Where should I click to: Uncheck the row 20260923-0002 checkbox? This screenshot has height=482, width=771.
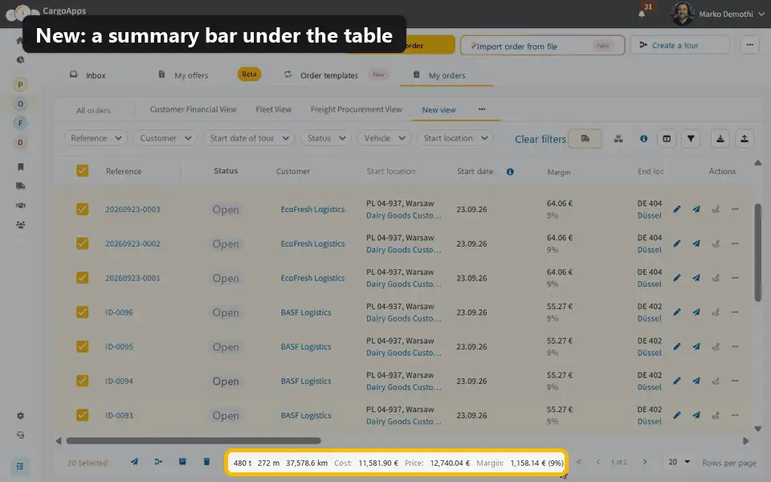pyautogui.click(x=82, y=243)
